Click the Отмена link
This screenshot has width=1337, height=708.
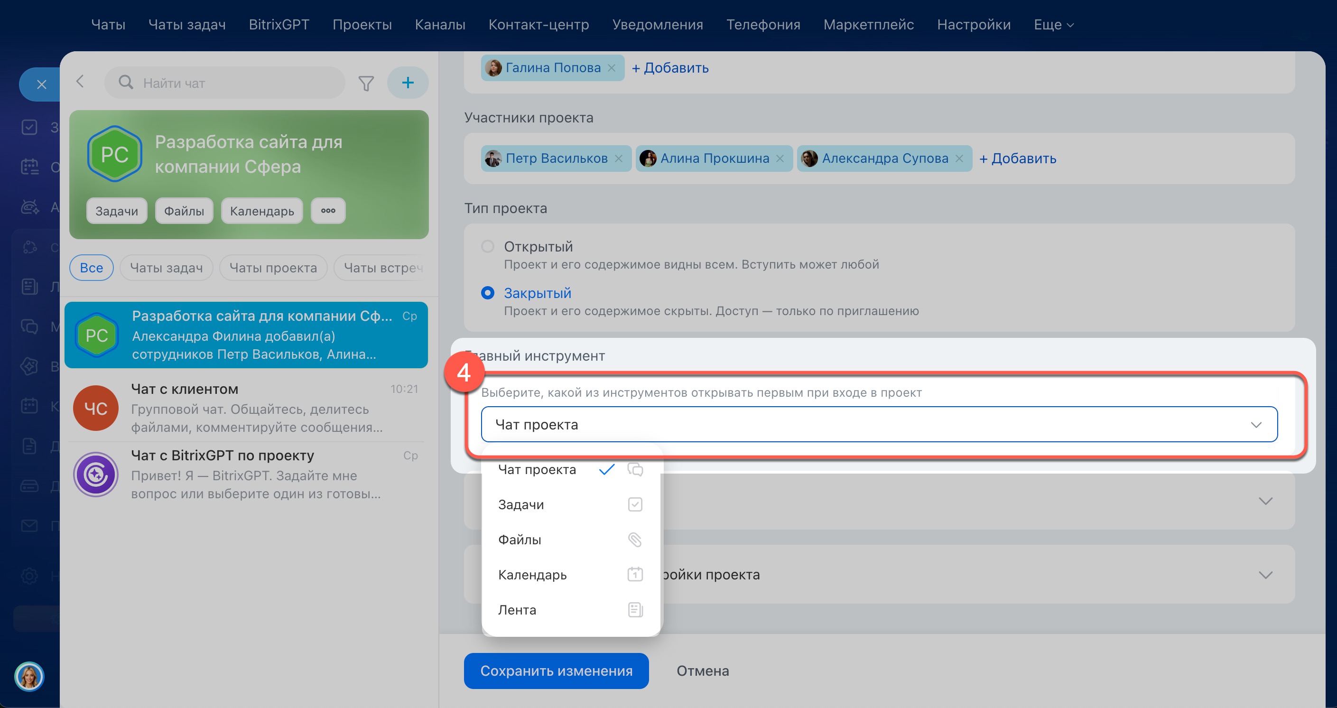[702, 671]
